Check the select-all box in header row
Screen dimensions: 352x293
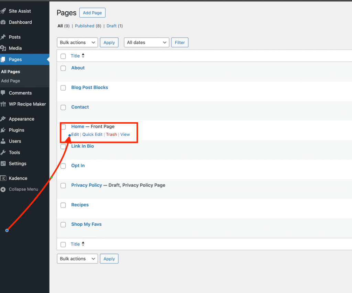click(x=63, y=56)
